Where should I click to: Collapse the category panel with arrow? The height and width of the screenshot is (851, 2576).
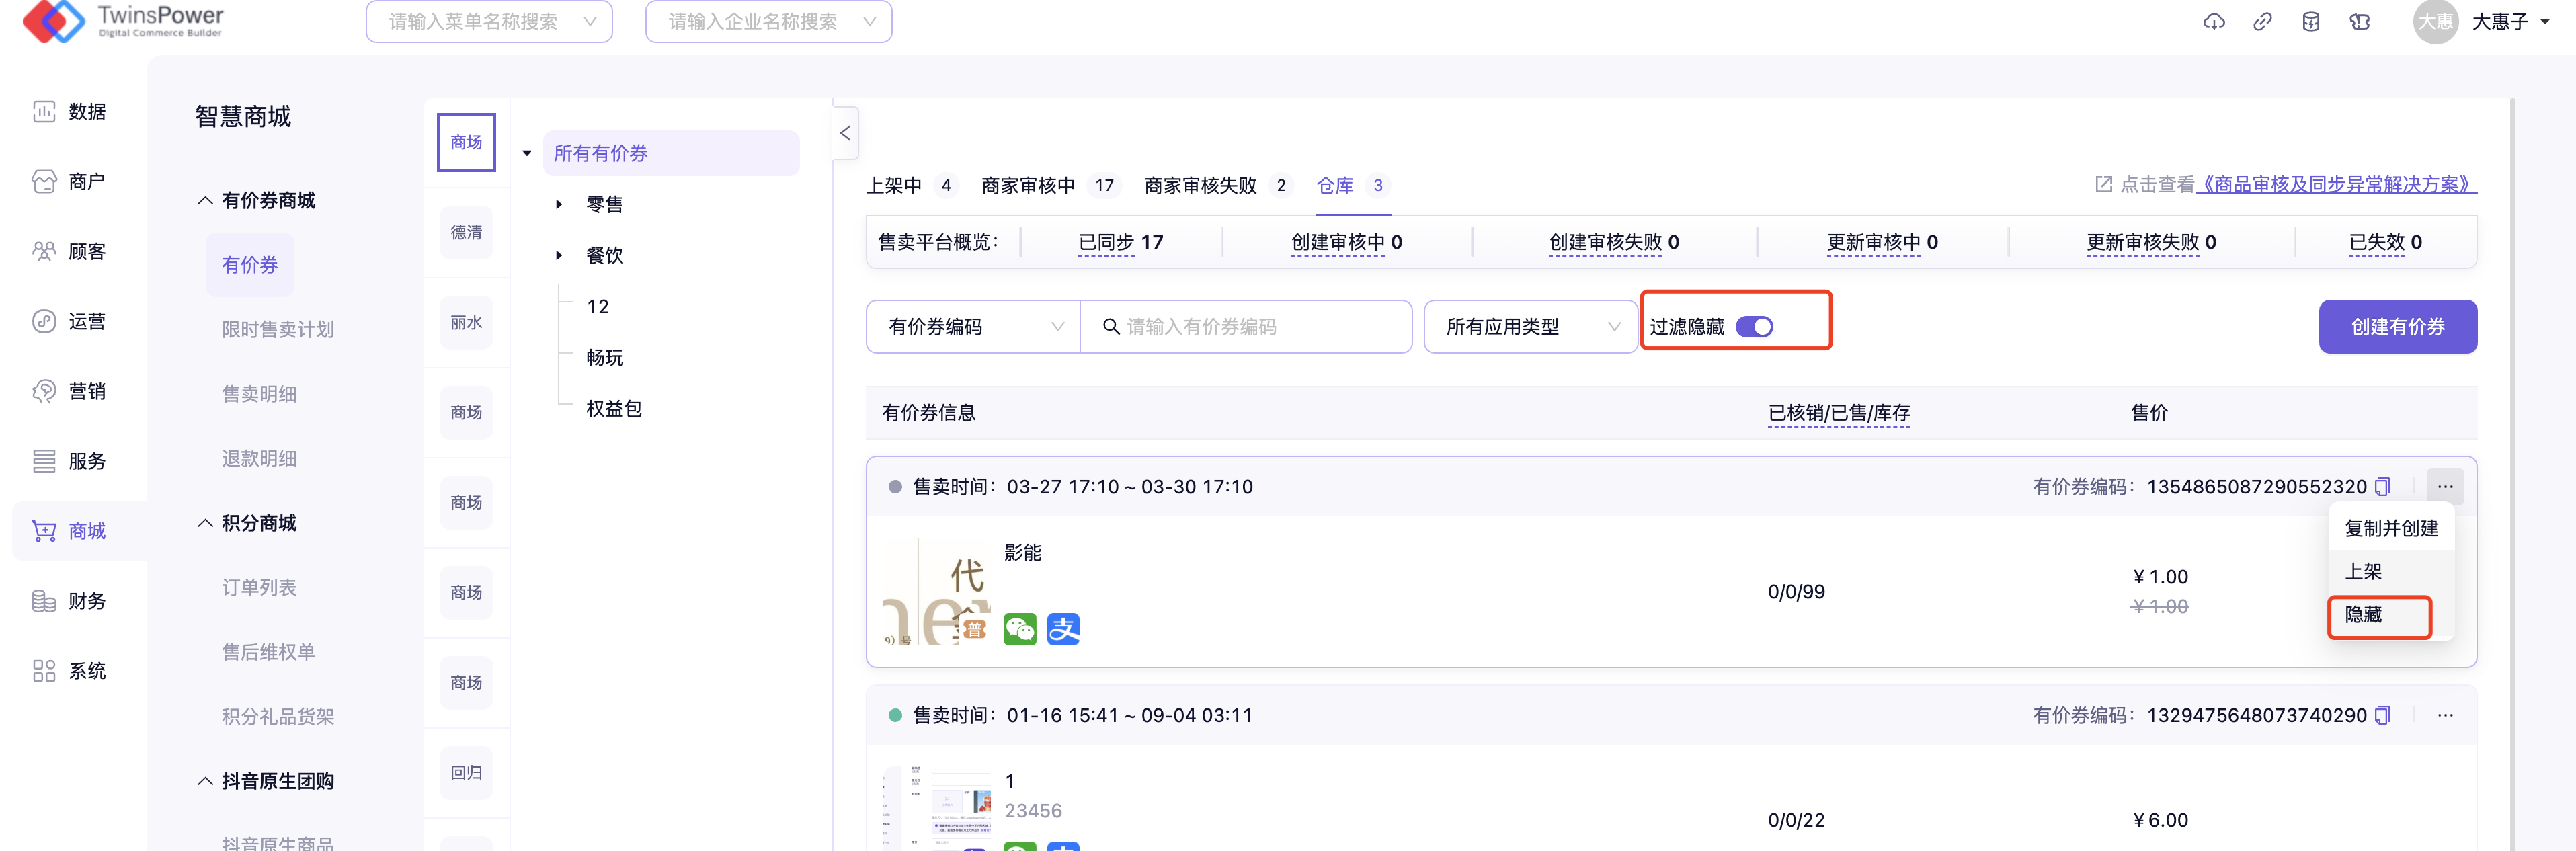pos(845,133)
